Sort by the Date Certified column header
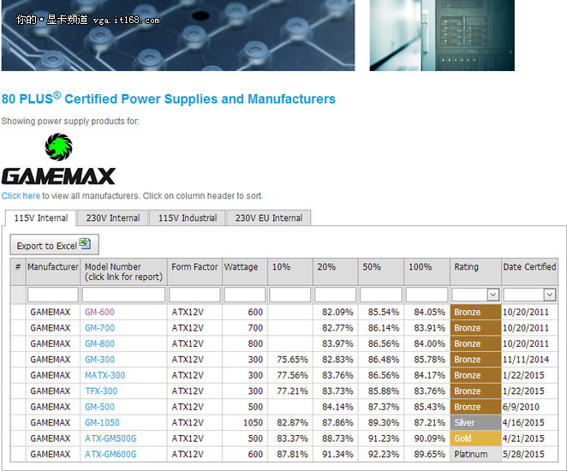 click(x=529, y=271)
